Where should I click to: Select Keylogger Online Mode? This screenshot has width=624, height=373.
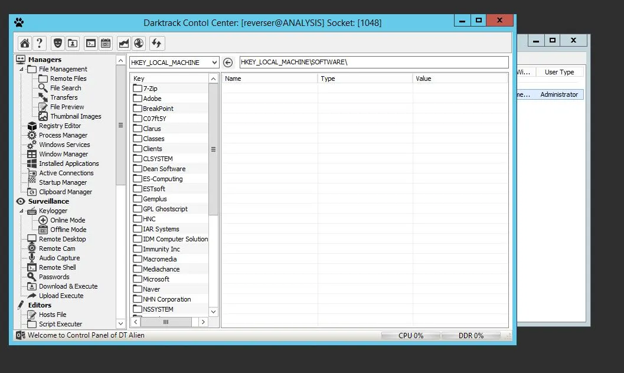67,220
